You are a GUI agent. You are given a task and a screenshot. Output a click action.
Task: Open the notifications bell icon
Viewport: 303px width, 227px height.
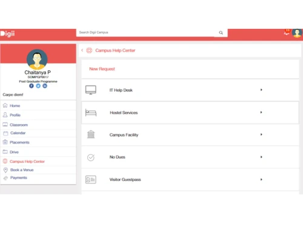coord(287,33)
